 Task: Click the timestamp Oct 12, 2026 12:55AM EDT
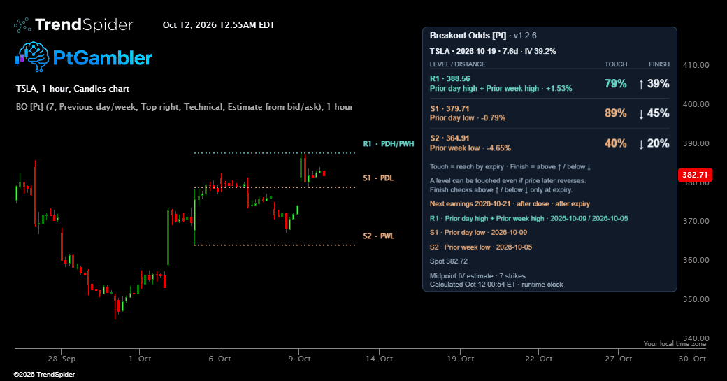pos(219,25)
